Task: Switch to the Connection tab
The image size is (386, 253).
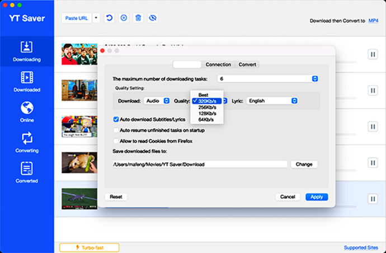Action: pos(218,64)
